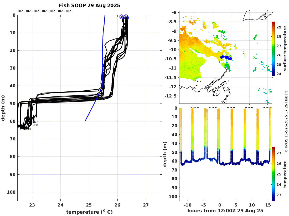Click the blue track markers on the map
This screenshot has height=216, width=289.
pos(226,58)
